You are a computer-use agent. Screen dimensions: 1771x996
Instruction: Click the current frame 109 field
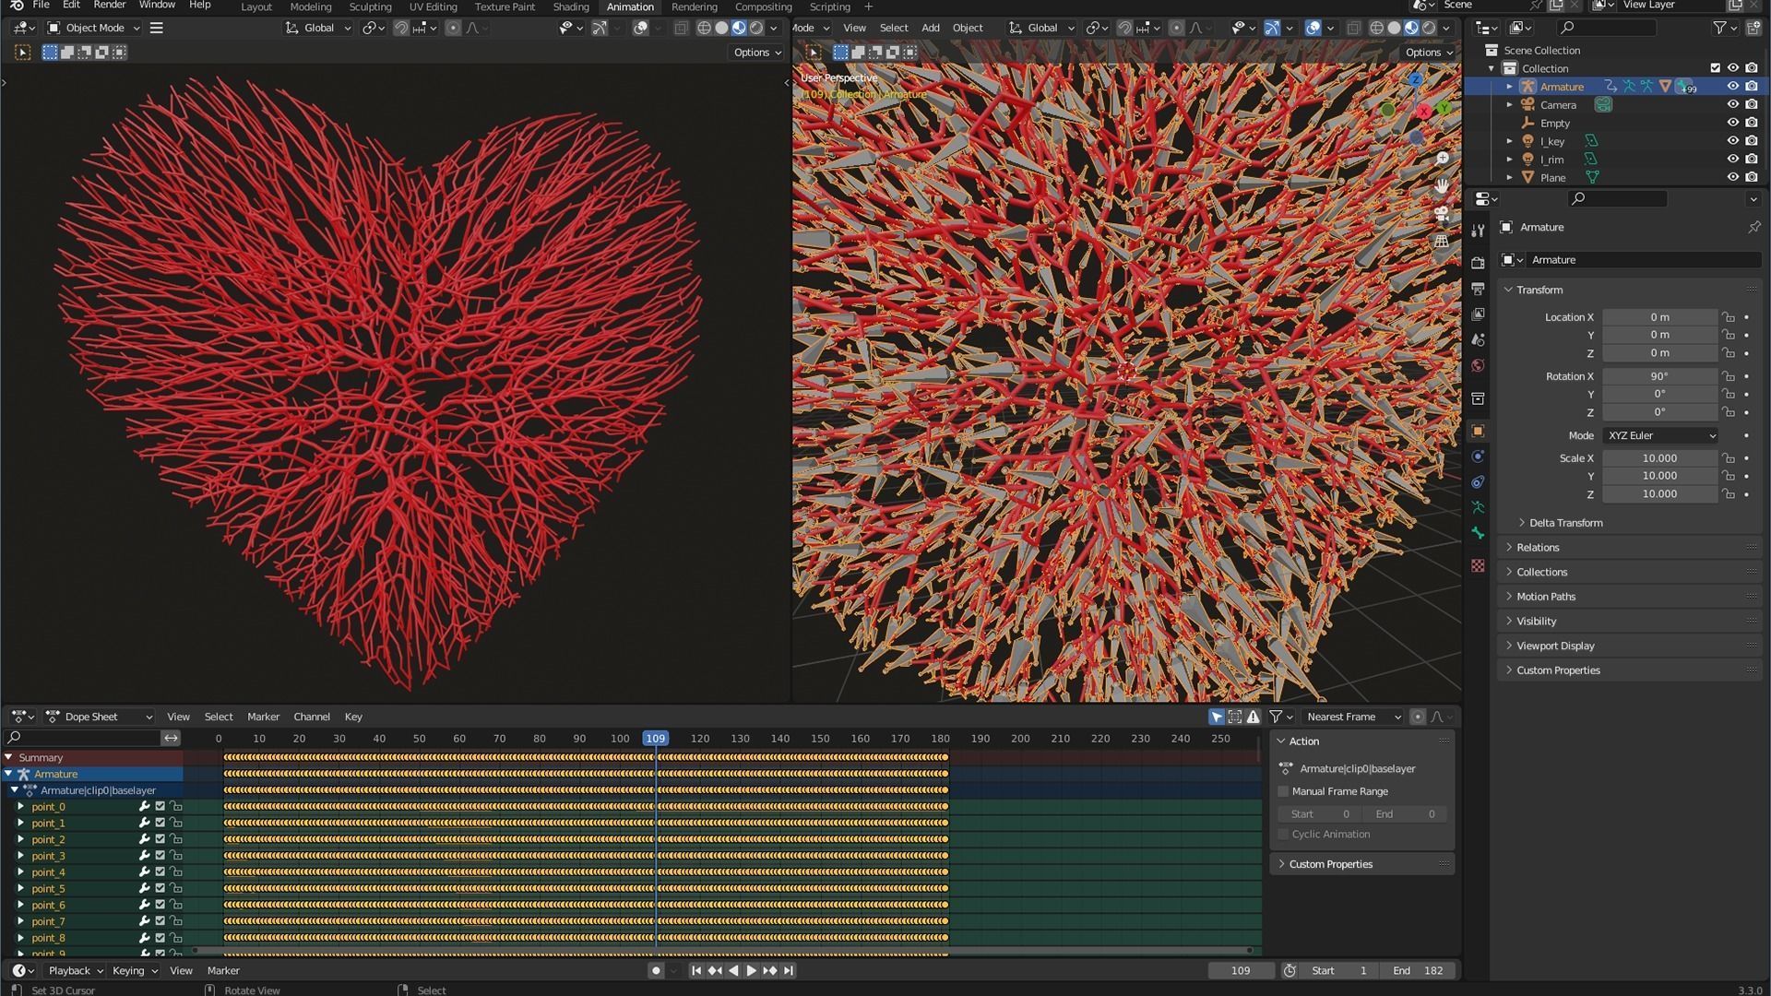pos(1241,970)
